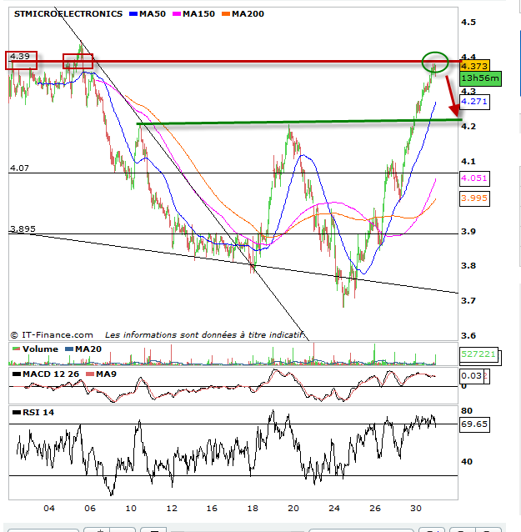
Task: Select the magenta MA150 legend entry
Action: 198,14
